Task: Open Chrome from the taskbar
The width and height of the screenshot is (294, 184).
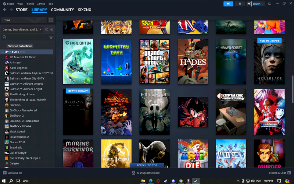Action: (x=181, y=181)
